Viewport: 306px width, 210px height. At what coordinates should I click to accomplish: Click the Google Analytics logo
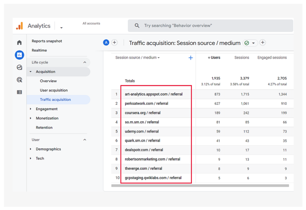[x=19, y=26]
